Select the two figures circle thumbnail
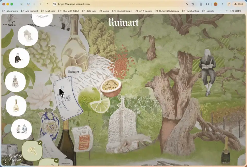The width and height of the screenshot is (247, 167). pyautogui.click(x=22, y=129)
